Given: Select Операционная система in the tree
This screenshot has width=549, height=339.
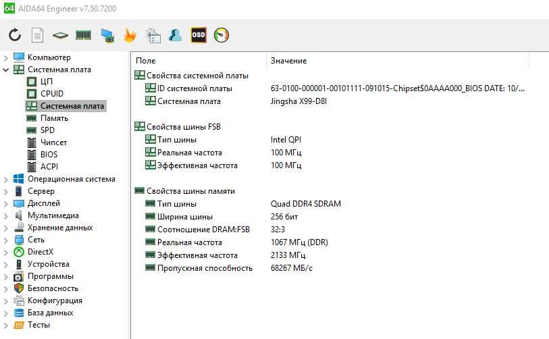Looking at the screenshot, I should click(72, 179).
